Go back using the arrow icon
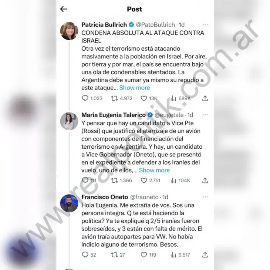The height and width of the screenshot is (270, 270). (x=64, y=9)
